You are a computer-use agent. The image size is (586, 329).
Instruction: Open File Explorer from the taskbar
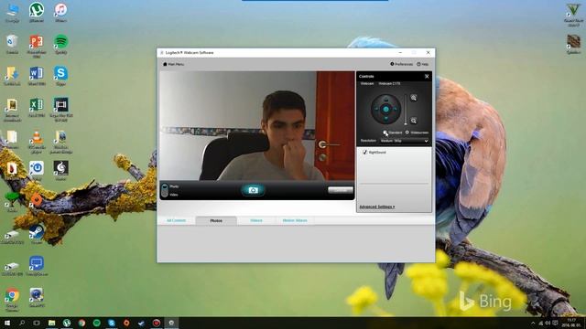click(x=51, y=323)
